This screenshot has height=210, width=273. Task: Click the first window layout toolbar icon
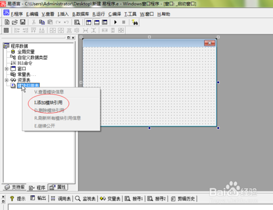(88, 22)
